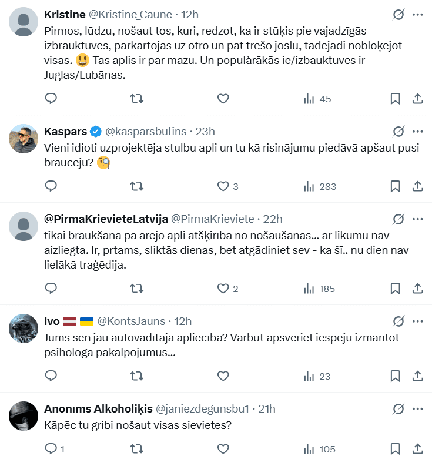
Task: Click Kaspars's profile avatar photo
Action: point(24,139)
